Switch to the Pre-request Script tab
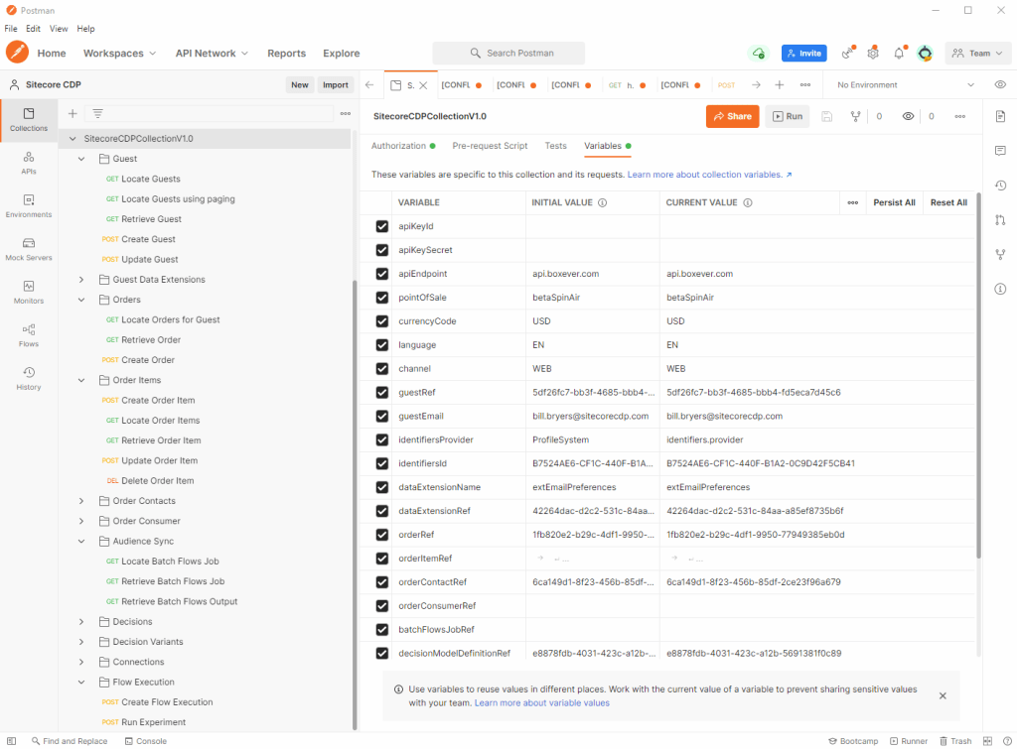Viewport: 1017px width, 749px height. coord(490,146)
